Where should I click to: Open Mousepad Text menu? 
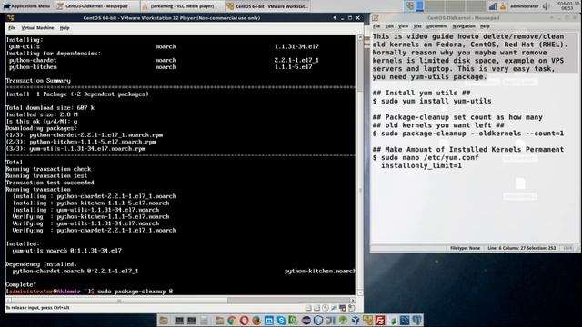coord(417,26)
